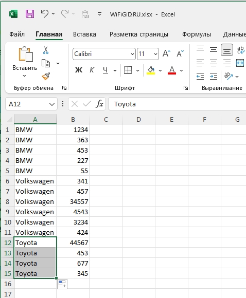Expand the borders options arrow

coord(137,70)
